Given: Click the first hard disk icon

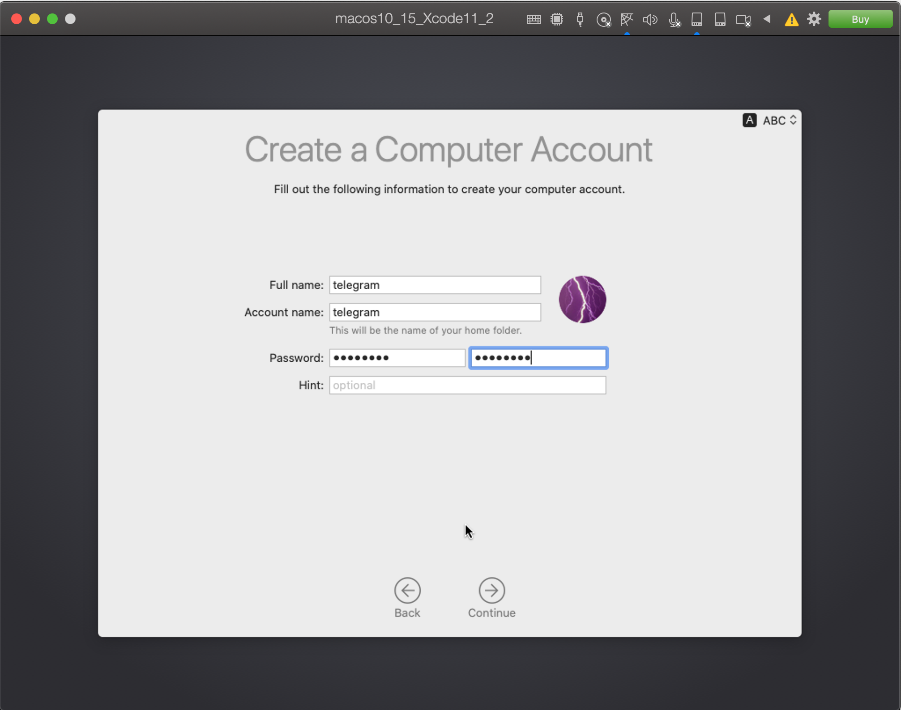Looking at the screenshot, I should (x=697, y=19).
